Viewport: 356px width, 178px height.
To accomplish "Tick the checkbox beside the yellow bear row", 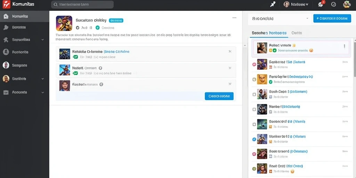I will click(x=254, y=80).
